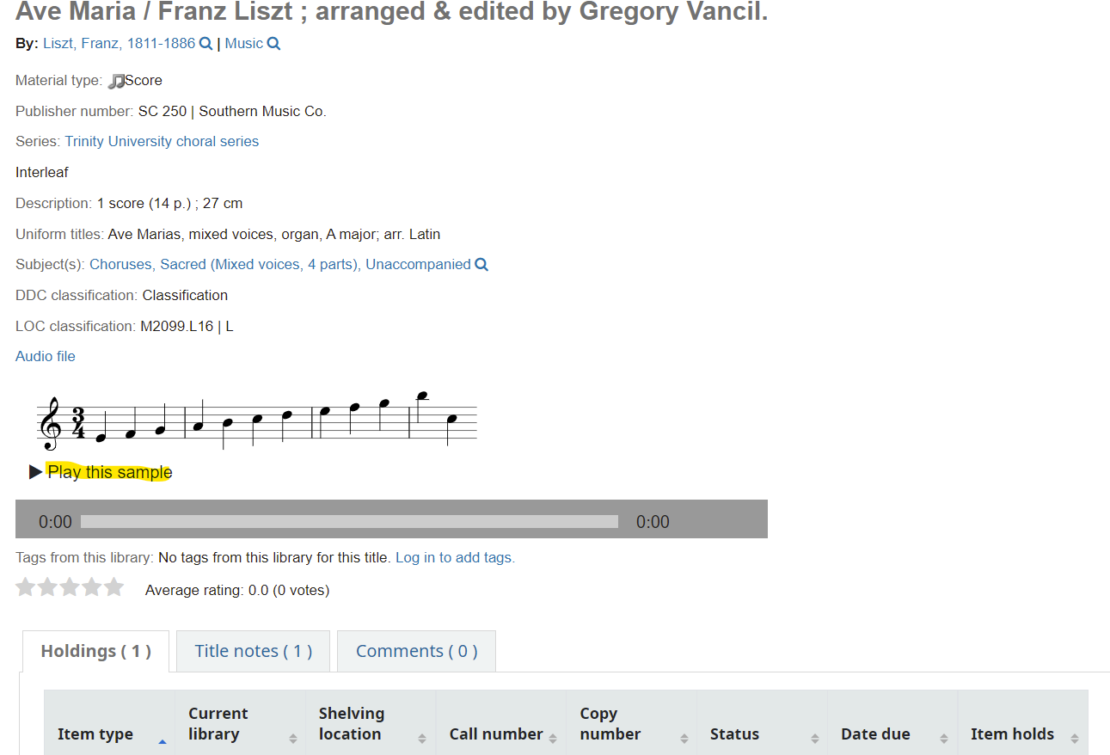
Task: Open the Comments tab
Action: pos(417,651)
